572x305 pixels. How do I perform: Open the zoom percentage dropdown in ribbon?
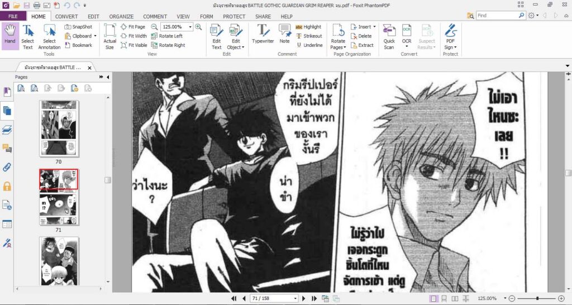tap(190, 27)
